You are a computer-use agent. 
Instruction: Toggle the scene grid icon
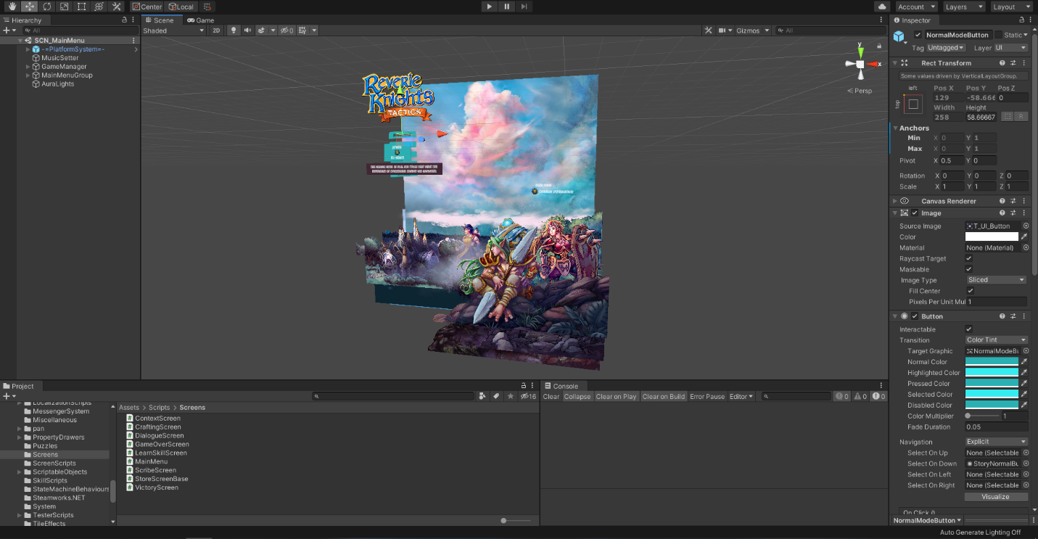tap(303, 30)
